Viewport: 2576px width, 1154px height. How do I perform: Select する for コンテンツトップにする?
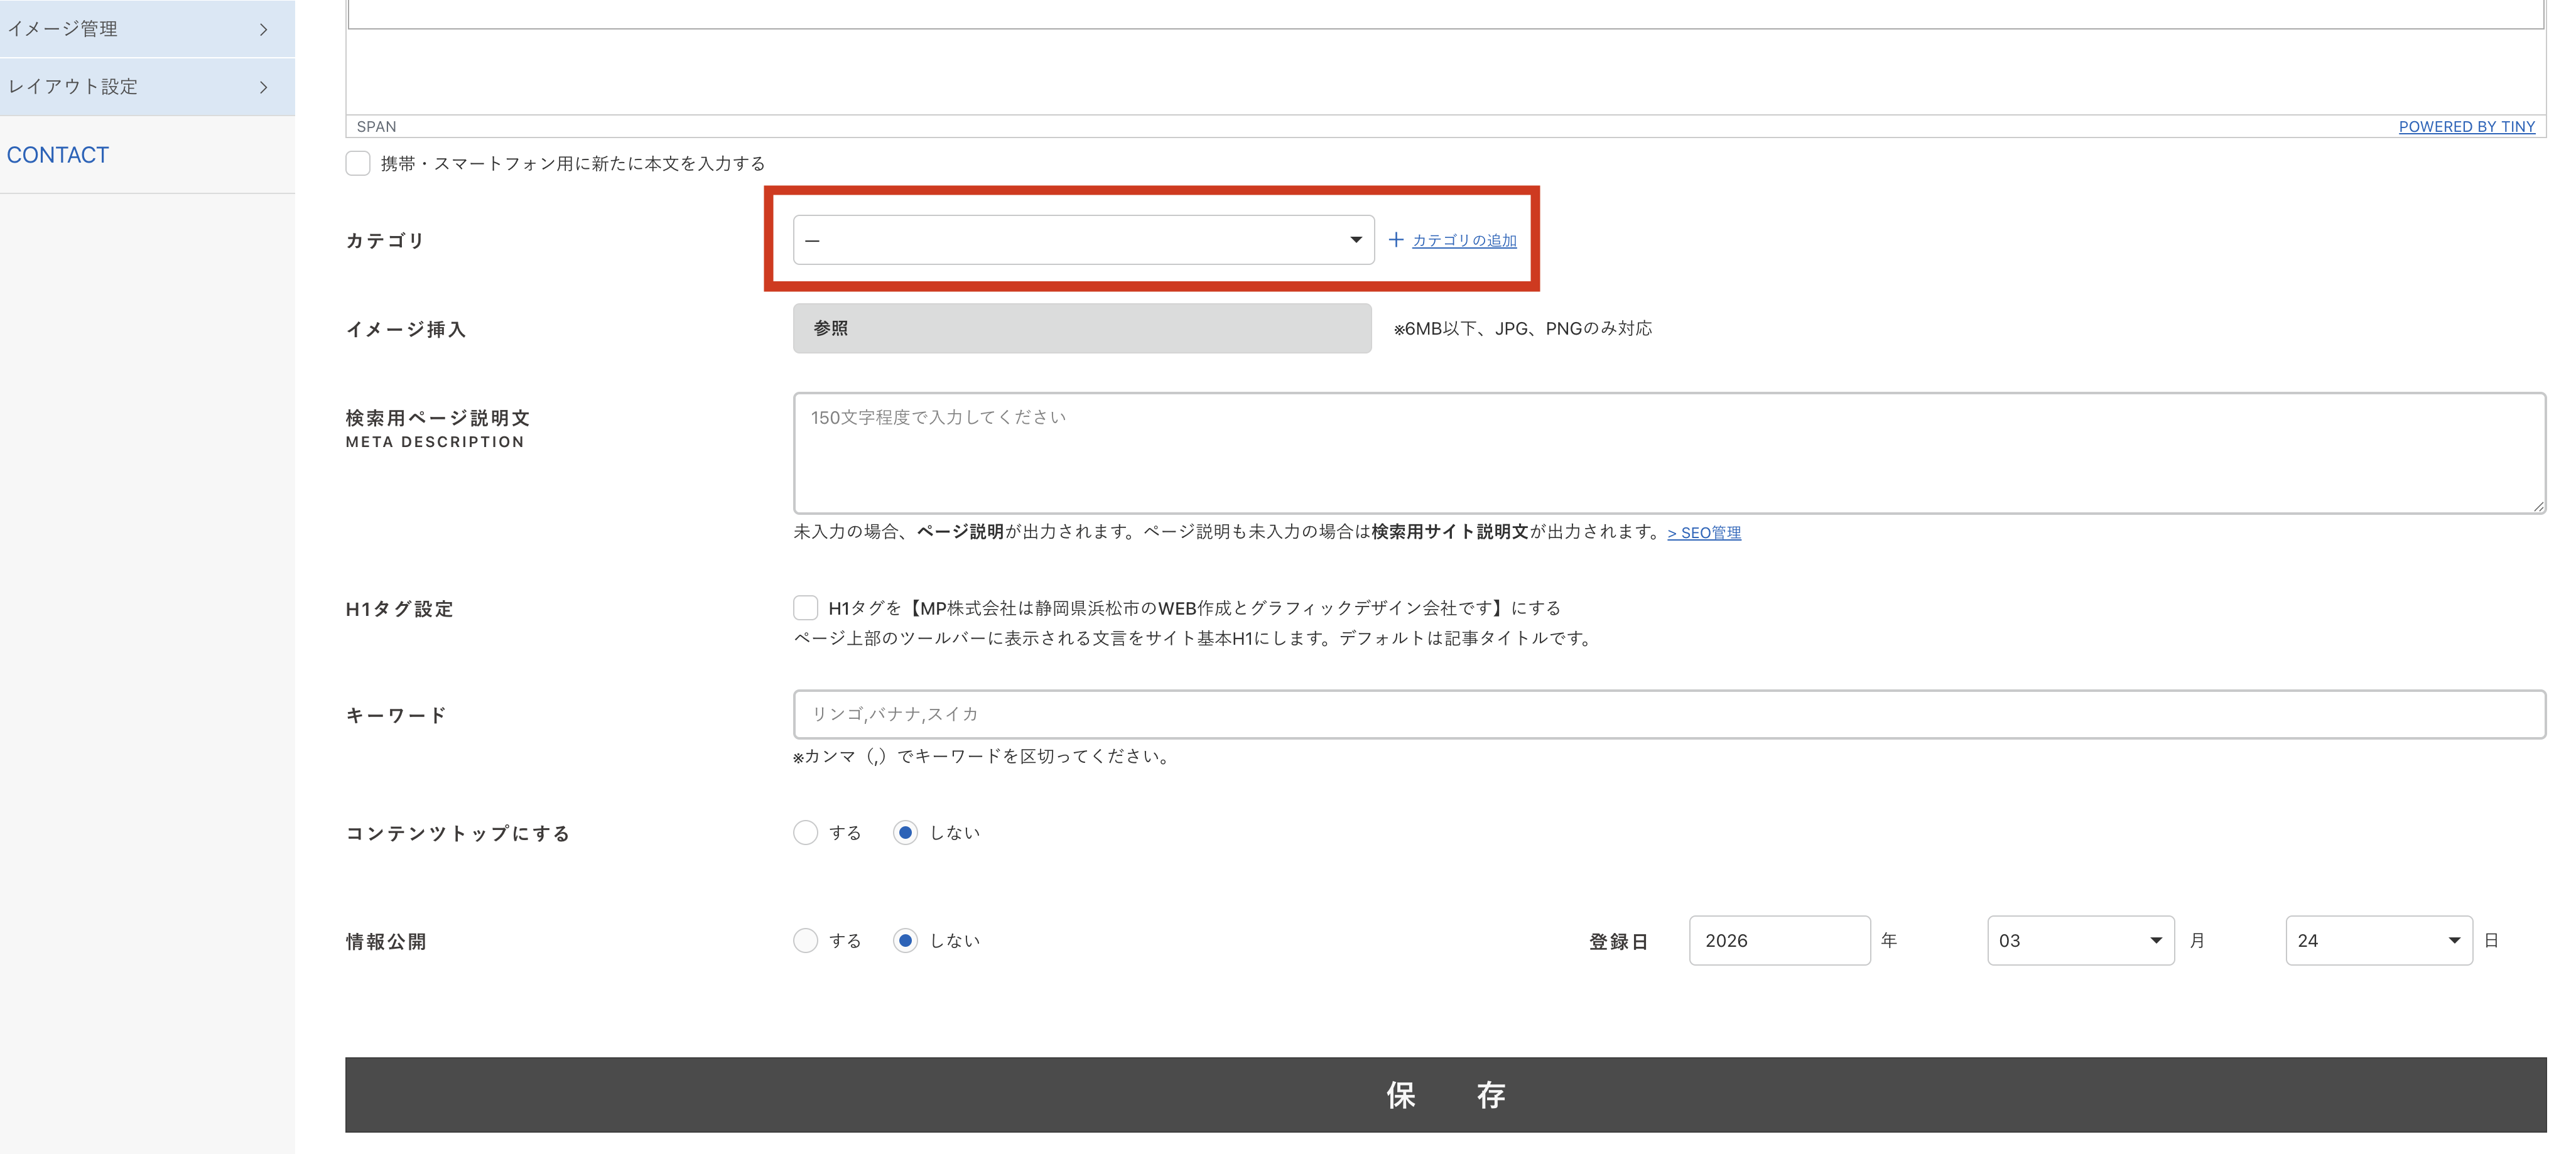tap(805, 832)
